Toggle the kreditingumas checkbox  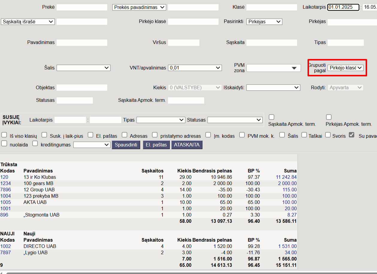point(35,144)
